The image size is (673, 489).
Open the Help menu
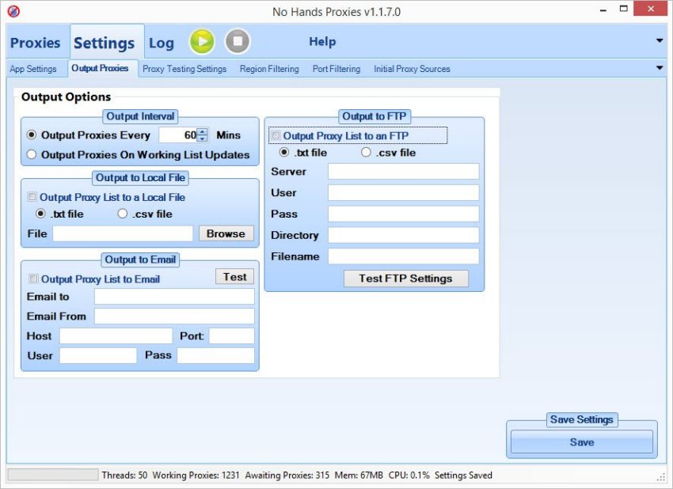[x=322, y=42]
